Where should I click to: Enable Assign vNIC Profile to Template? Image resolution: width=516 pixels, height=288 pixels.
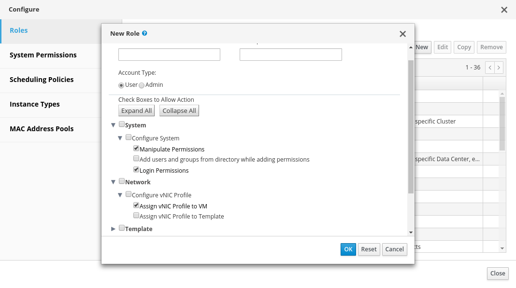[136, 216]
